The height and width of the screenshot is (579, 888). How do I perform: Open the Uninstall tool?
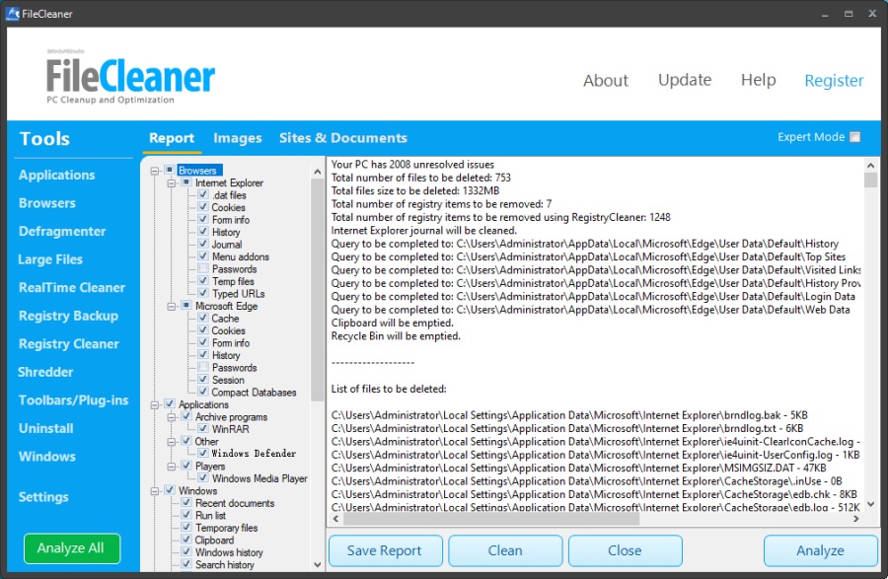click(45, 428)
